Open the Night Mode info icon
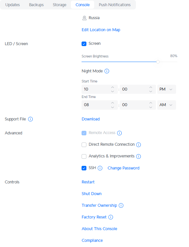This screenshot has height=247, width=189. point(107,71)
